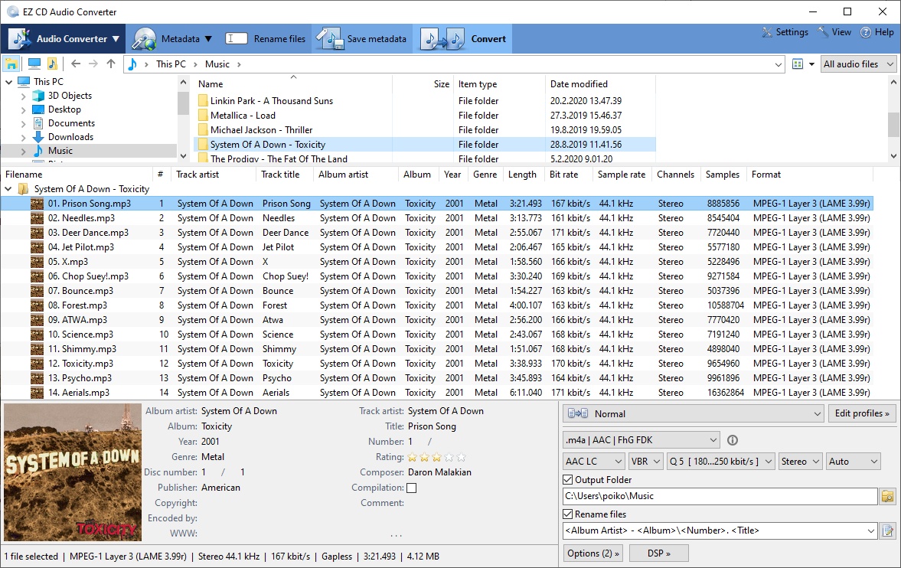Set track rating to five stars
The image size is (901, 568).
click(459, 457)
